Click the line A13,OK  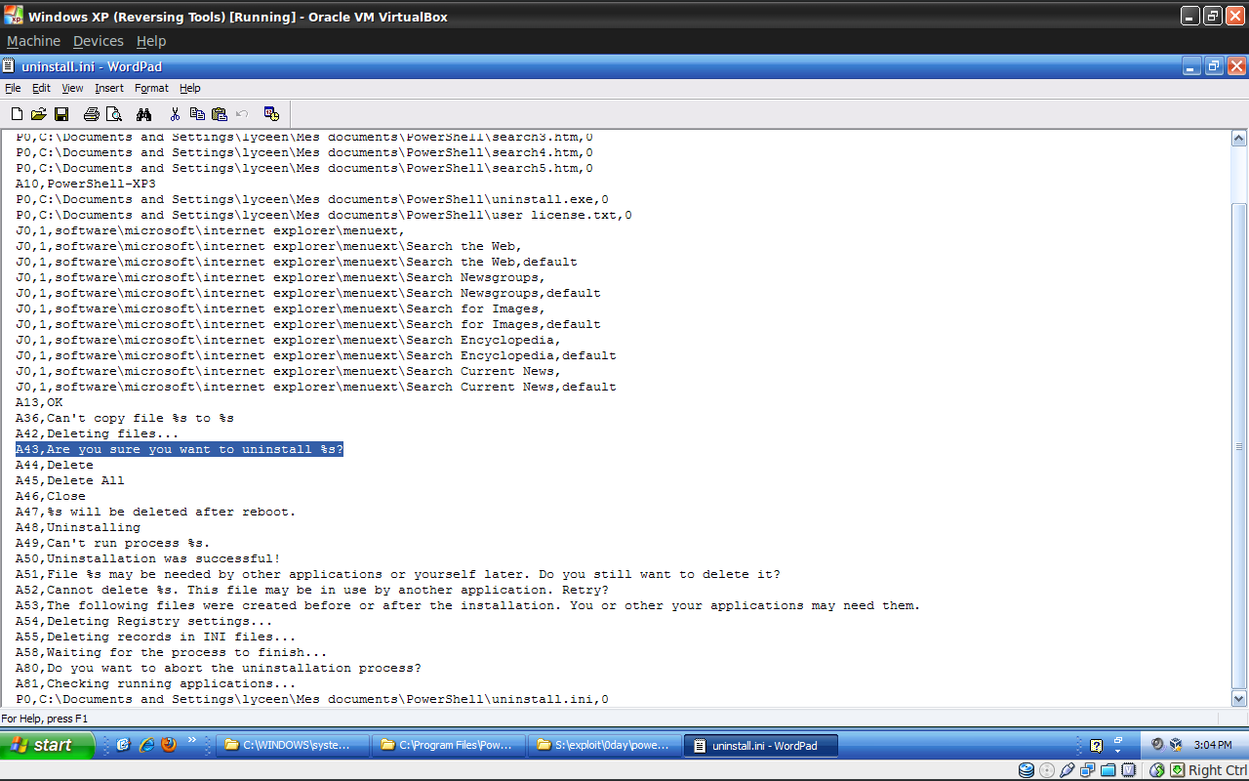coord(39,402)
